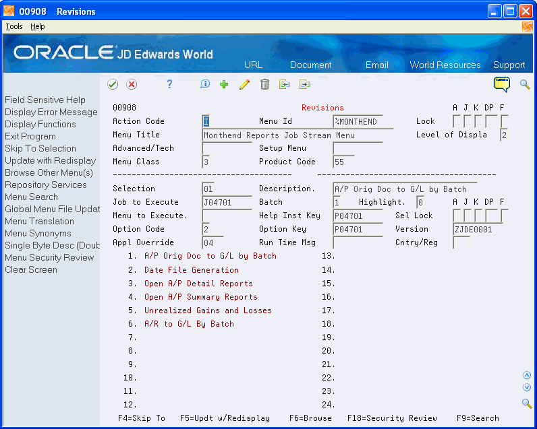Open the Tools menu
This screenshot has width=537, height=429.
(x=14, y=26)
